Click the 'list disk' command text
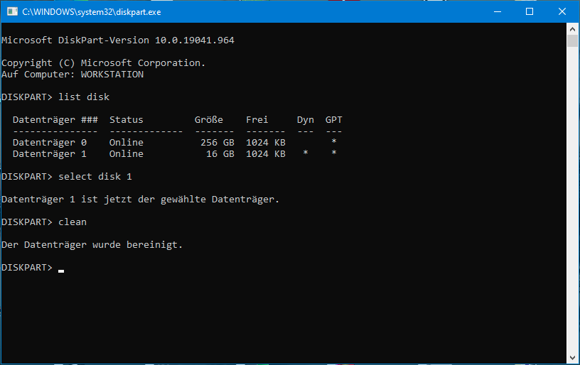This screenshot has width=580, height=365. click(x=84, y=97)
